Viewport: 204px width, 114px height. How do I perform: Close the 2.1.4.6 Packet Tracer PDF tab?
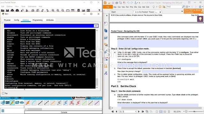tap(160, 12)
